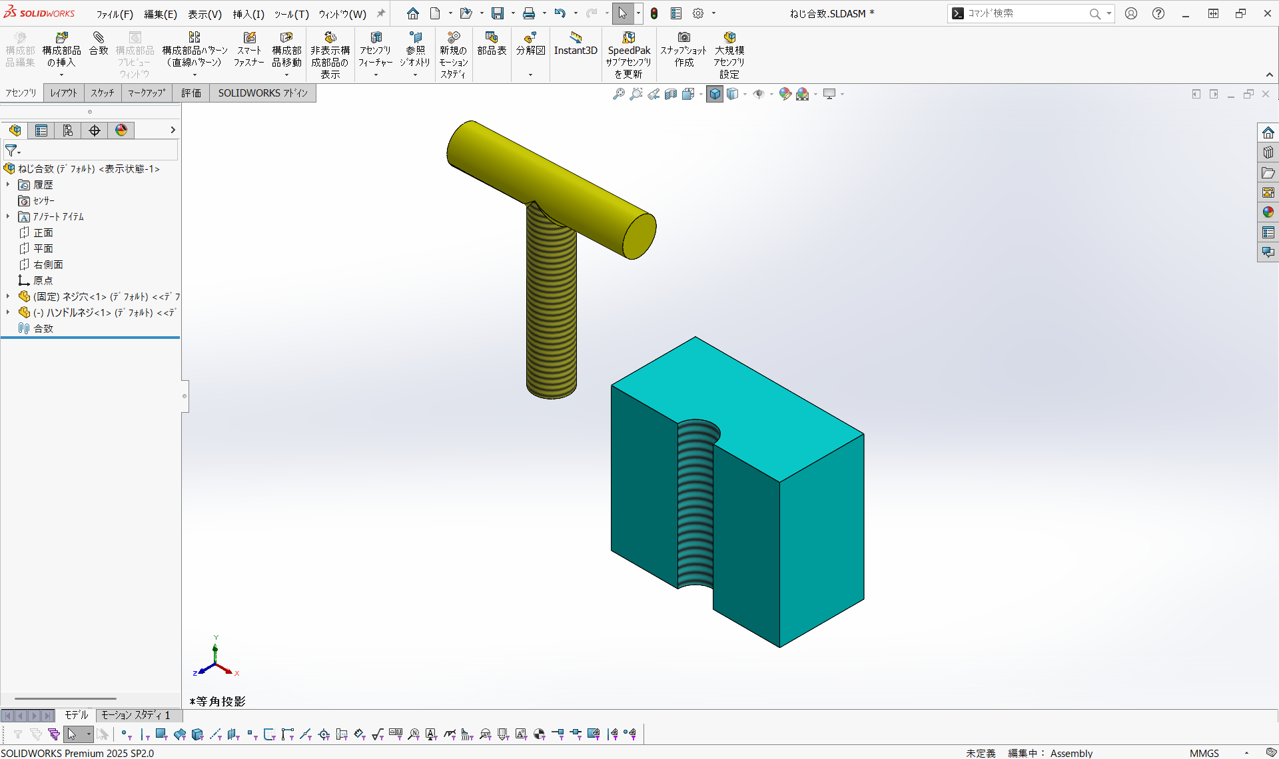This screenshot has height=759, width=1279.
Task: Switch to ConfigurationManager panel tab
Action: point(68,130)
